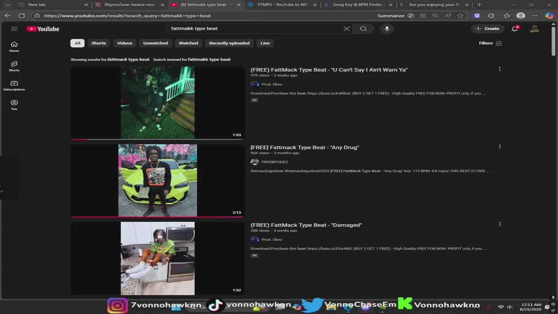View site information lock icon

(x=37, y=16)
